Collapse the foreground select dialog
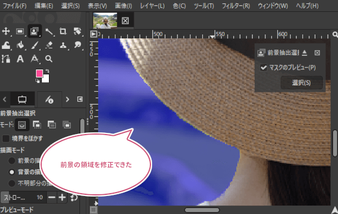This screenshot has height=214, width=338. (x=304, y=52)
